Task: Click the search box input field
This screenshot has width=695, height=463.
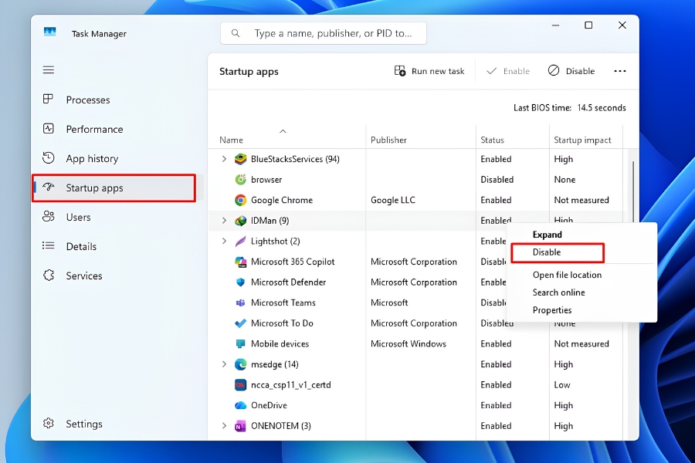Action: pyautogui.click(x=324, y=33)
